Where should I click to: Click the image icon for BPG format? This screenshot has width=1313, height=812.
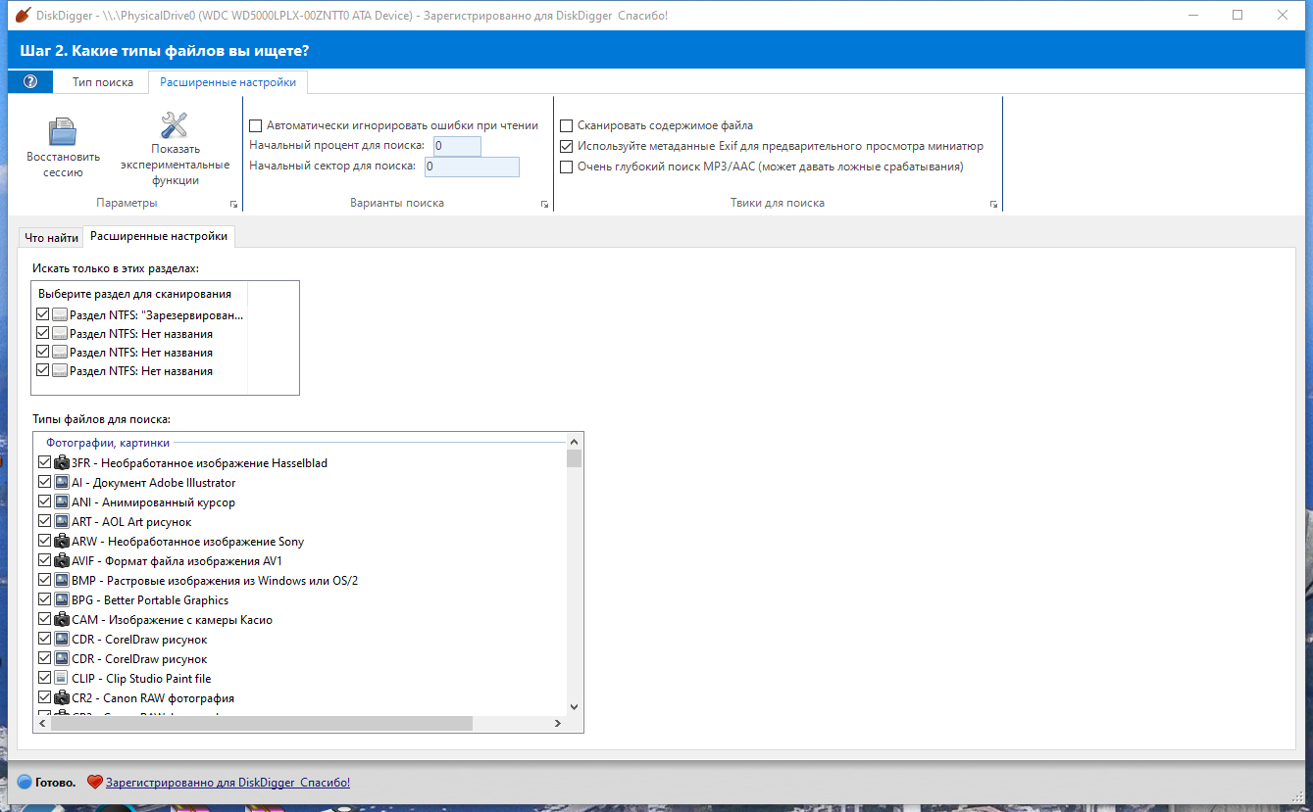pos(62,600)
